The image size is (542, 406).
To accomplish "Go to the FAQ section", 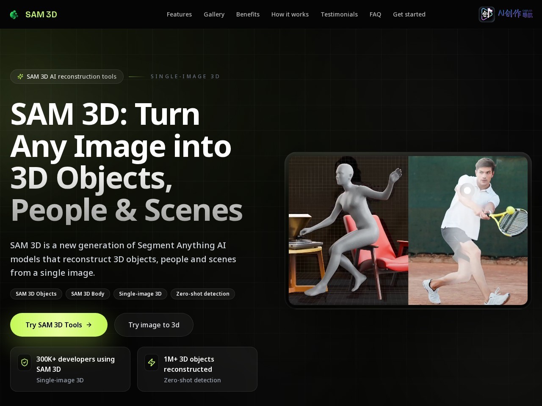I will pos(375,14).
